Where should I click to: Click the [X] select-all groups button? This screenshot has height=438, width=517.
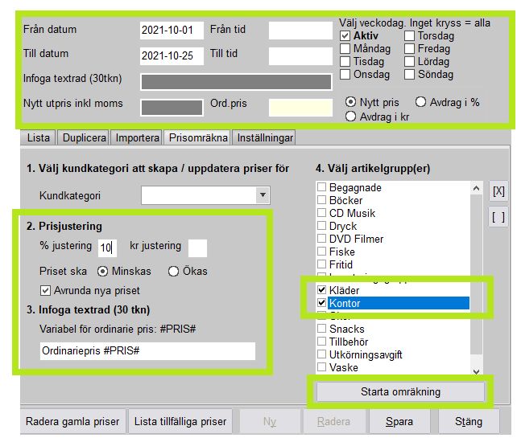pyautogui.click(x=498, y=191)
